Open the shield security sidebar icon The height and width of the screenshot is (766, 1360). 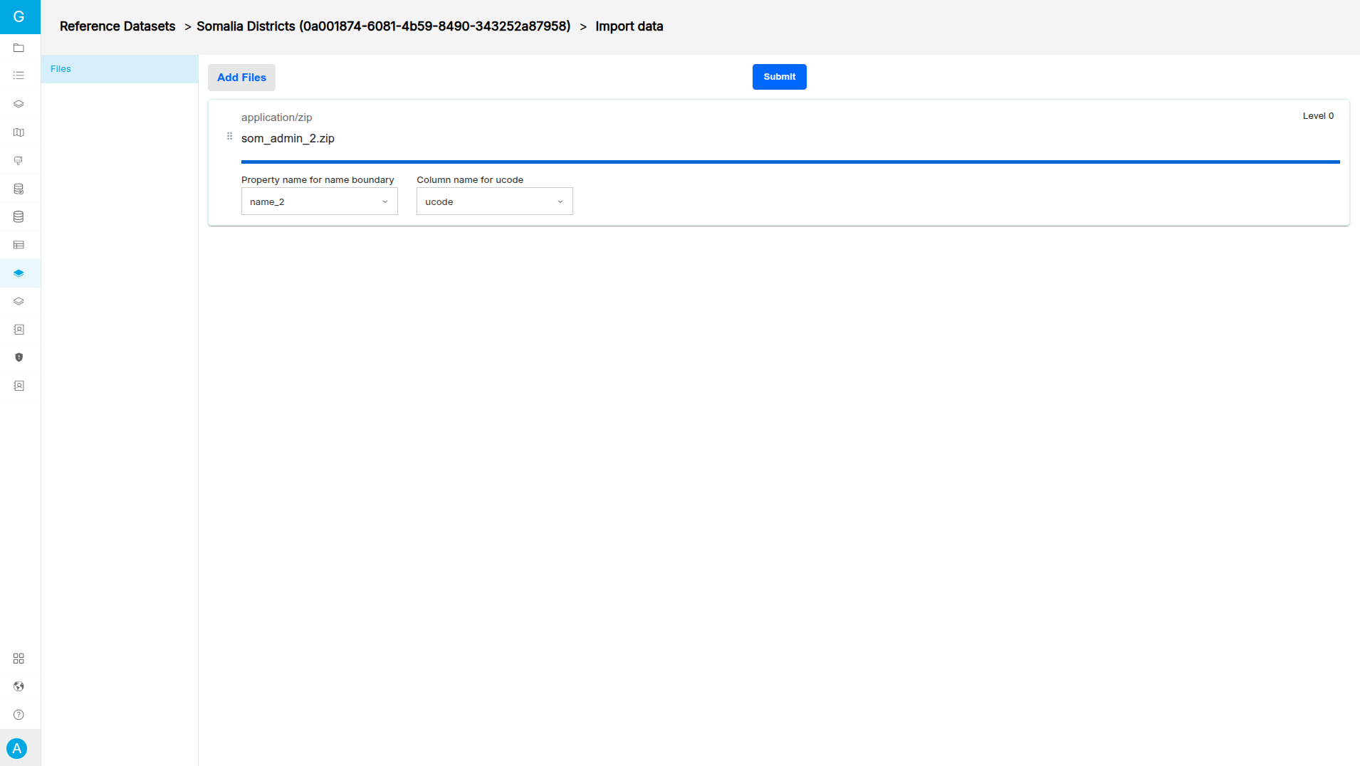(19, 357)
